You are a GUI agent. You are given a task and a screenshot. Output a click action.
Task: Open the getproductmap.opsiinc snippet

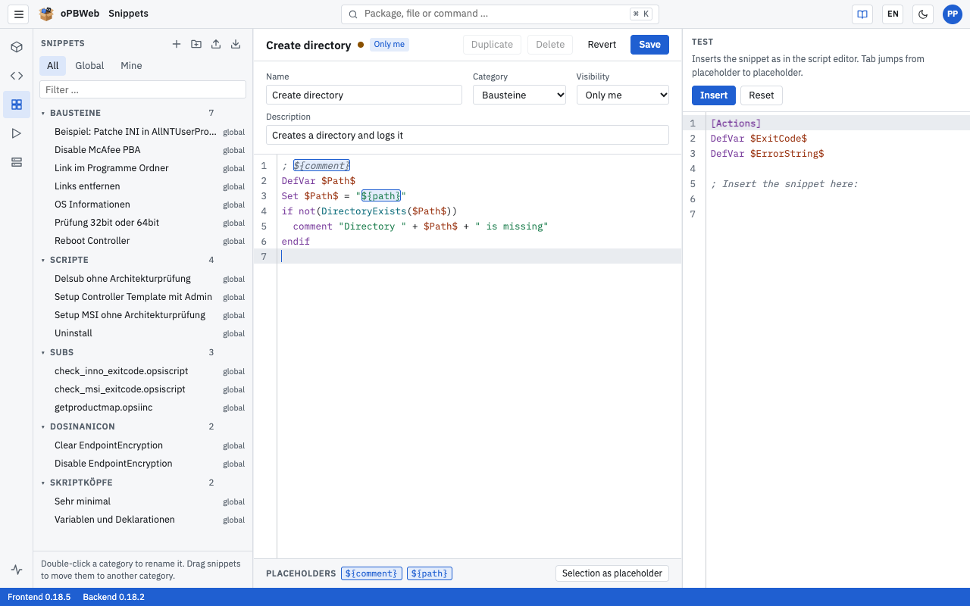coord(143,408)
